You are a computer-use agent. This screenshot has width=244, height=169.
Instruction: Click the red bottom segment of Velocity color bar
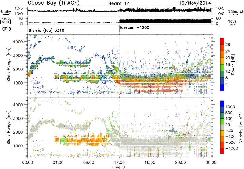coord(222,151)
